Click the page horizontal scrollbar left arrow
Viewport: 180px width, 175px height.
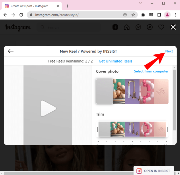(2, 173)
